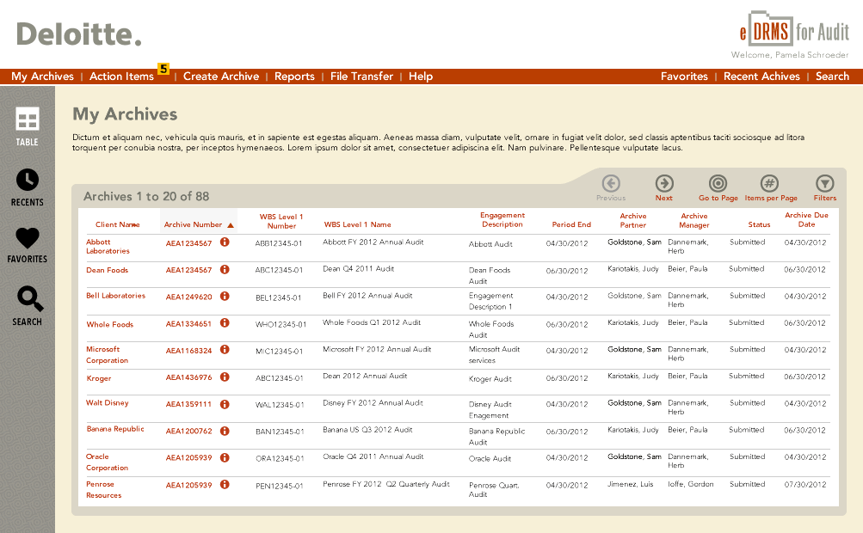Open File Transfer in the navigation bar
Image resolution: width=863 pixels, height=533 pixels.
[x=361, y=77]
